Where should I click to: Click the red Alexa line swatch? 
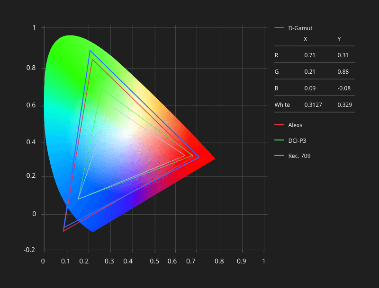point(280,125)
